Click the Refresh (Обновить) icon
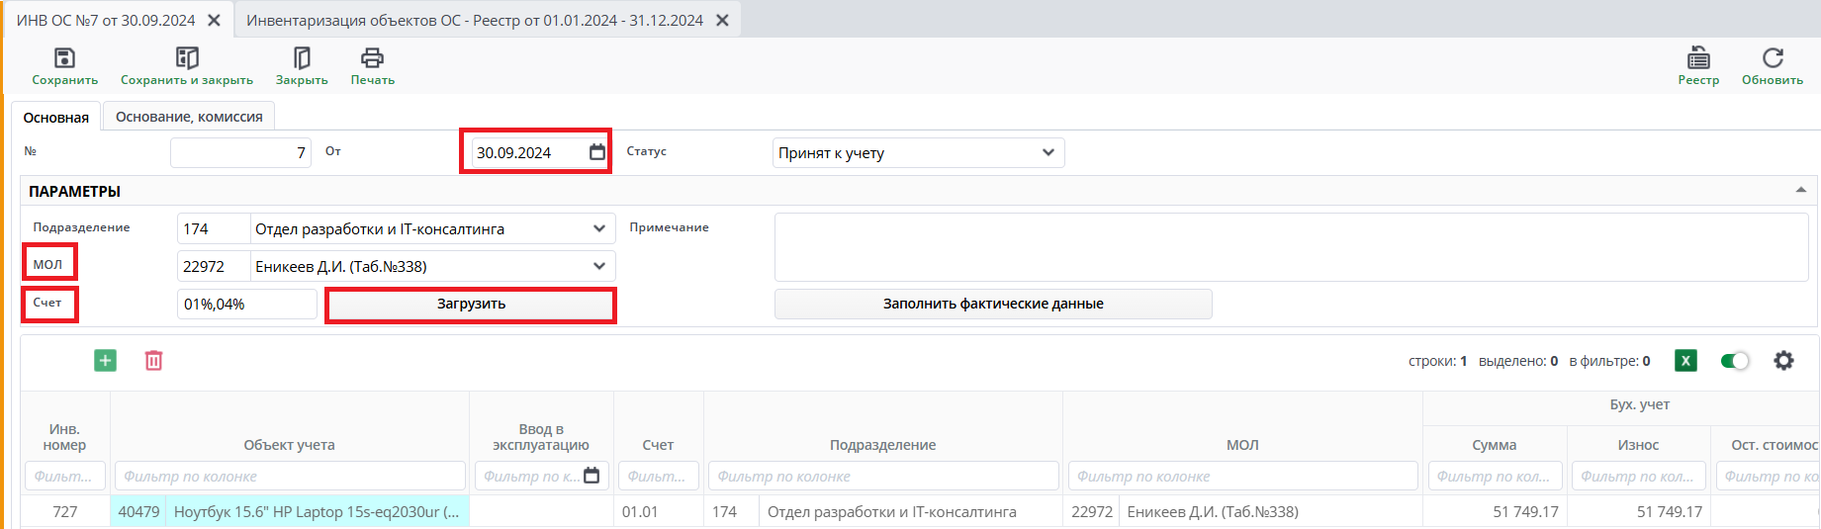 pyautogui.click(x=1773, y=58)
